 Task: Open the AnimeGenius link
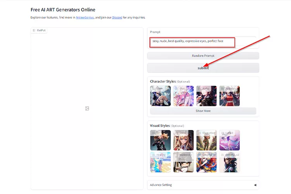(x=85, y=17)
